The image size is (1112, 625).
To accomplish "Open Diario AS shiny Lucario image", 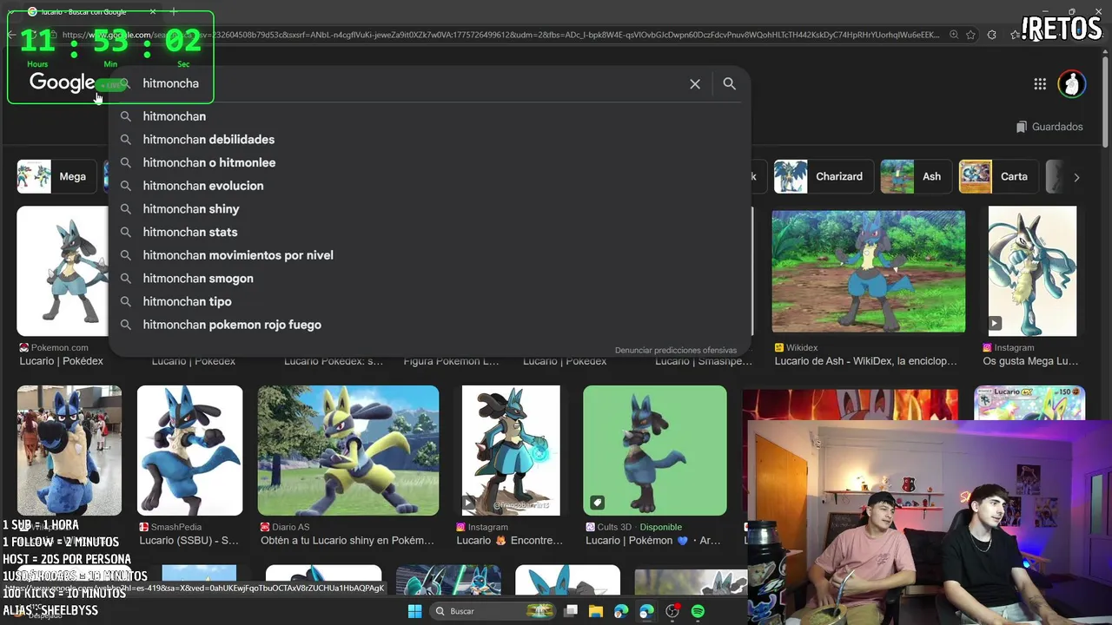I will click(348, 451).
